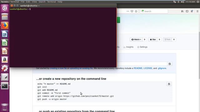This screenshot has height=112, width=200.
Task: Copy the repository URL with clipboard icon
Action: 170,64
